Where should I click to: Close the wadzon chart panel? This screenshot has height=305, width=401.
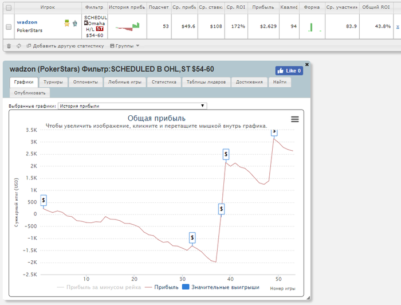pos(307,64)
